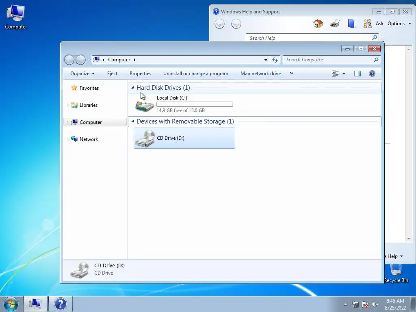Open the Computer desktop icon
This screenshot has height=312, width=416.
pyautogui.click(x=16, y=17)
